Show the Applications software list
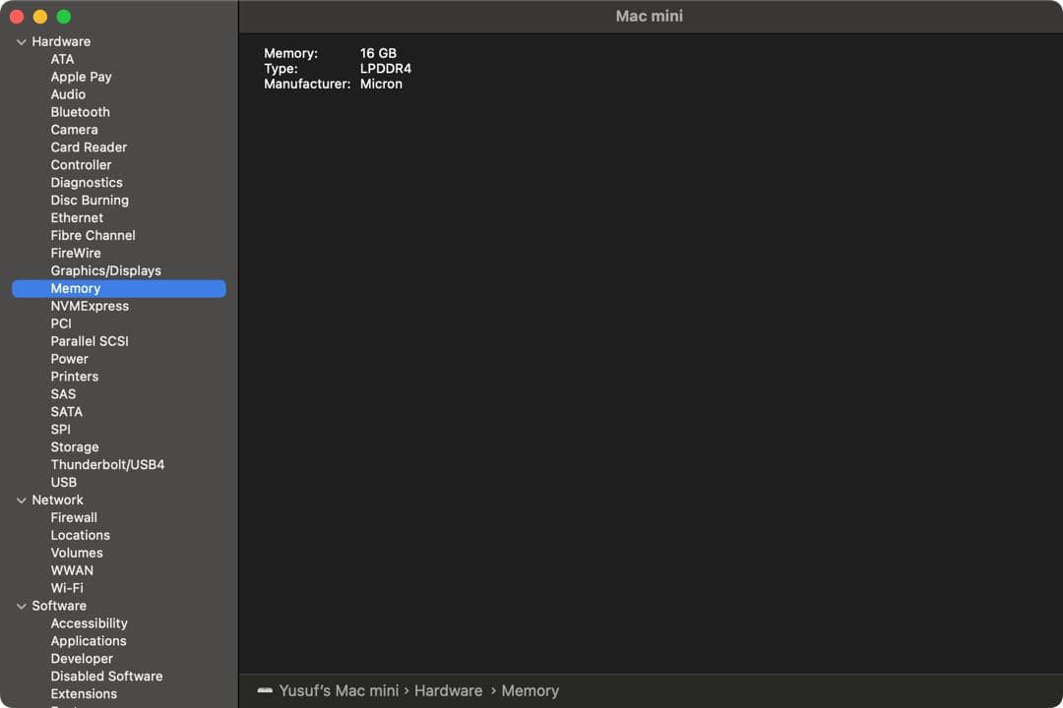 click(89, 641)
